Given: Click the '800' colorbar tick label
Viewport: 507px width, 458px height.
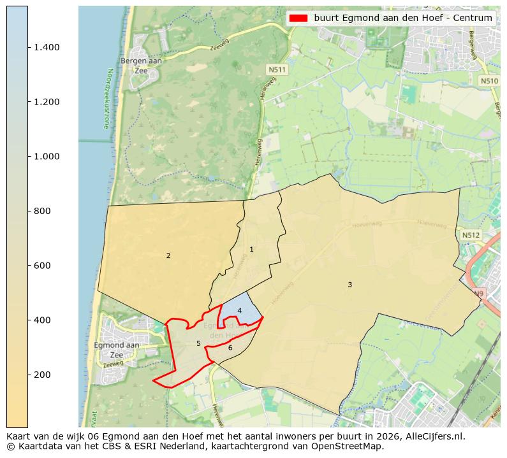Looking at the screenshot, I should coord(42,211).
